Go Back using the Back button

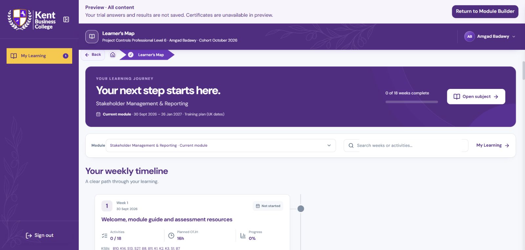pos(93,55)
